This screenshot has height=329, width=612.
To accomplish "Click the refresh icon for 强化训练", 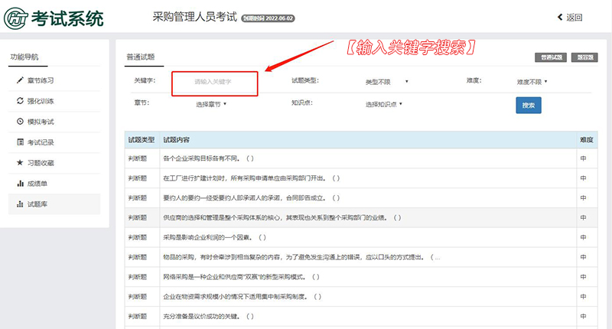I will coord(20,101).
